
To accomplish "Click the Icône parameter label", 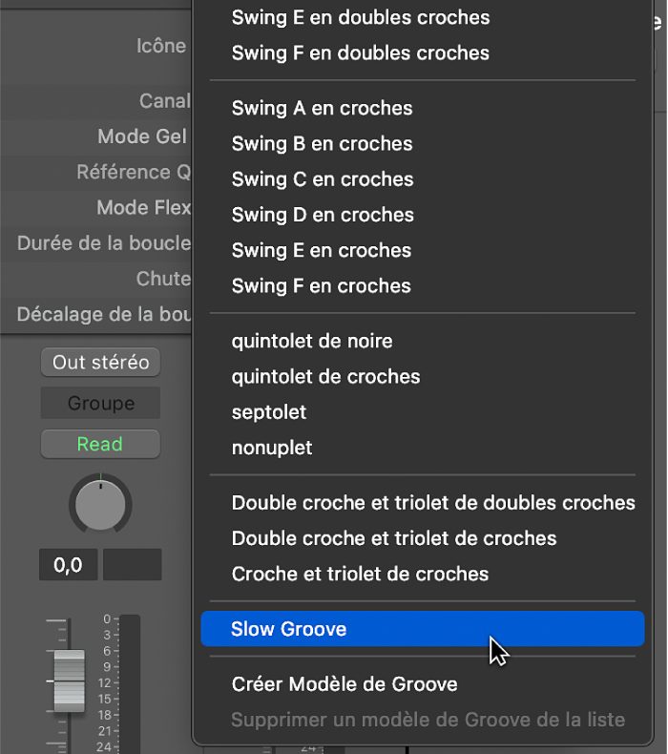I will click(161, 46).
